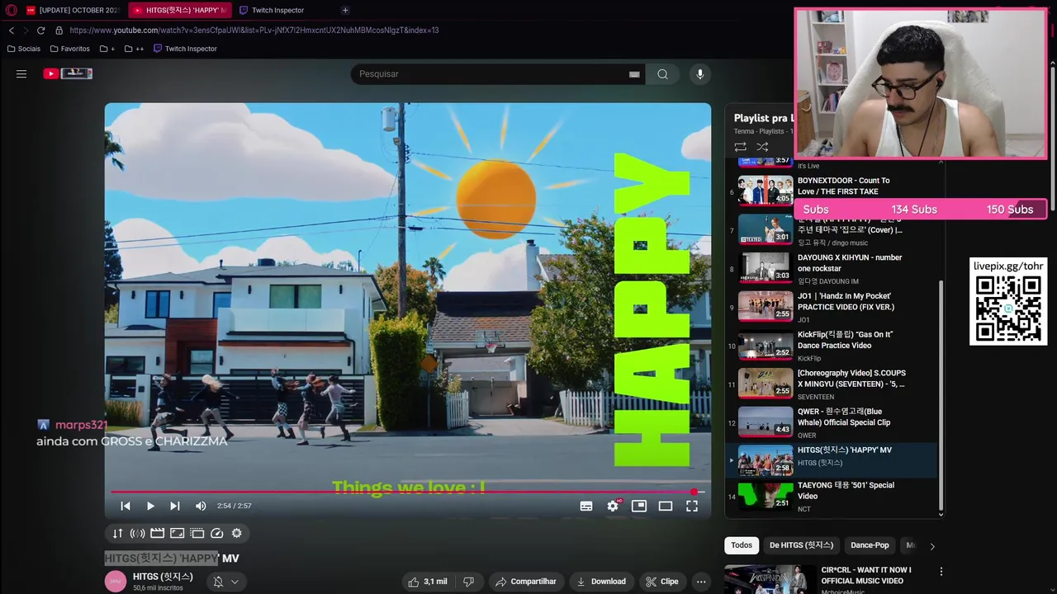Shuffle the playlist
Screen dimensions: 1057x594
(x=762, y=147)
